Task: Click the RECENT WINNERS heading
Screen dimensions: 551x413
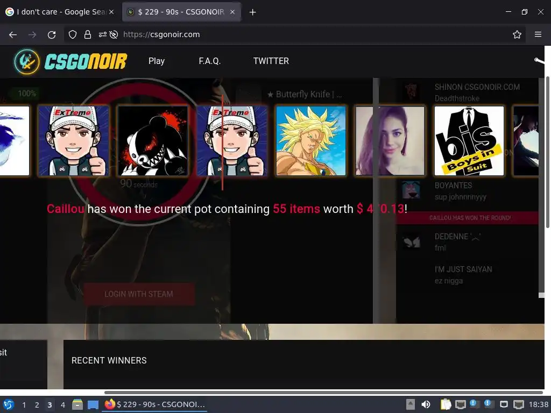Action: (109, 361)
